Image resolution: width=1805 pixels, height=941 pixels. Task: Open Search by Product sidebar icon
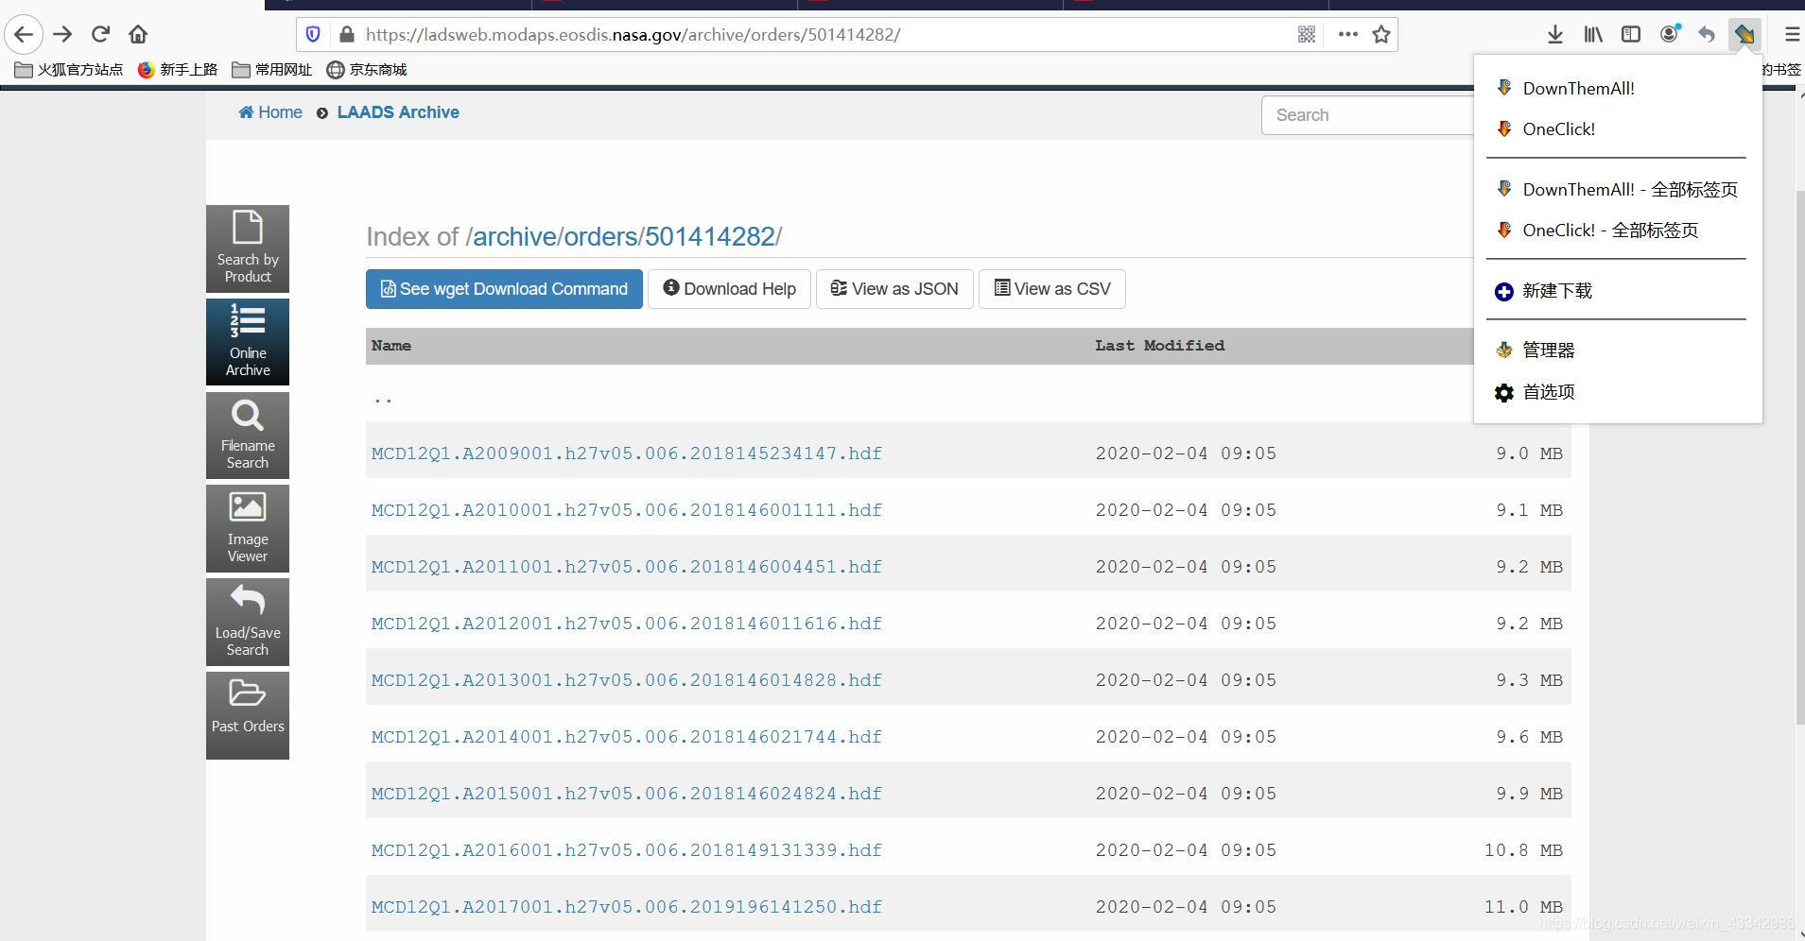248,248
